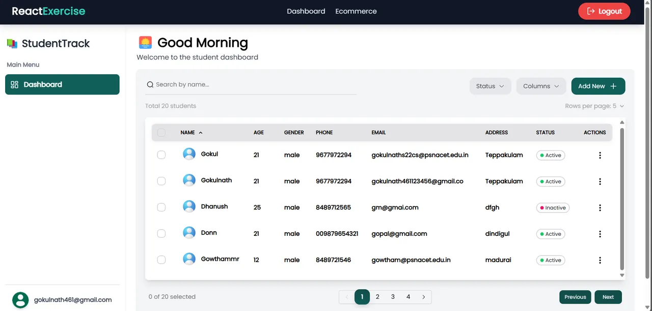Select Dashboard in the sidebar menu

click(x=62, y=84)
